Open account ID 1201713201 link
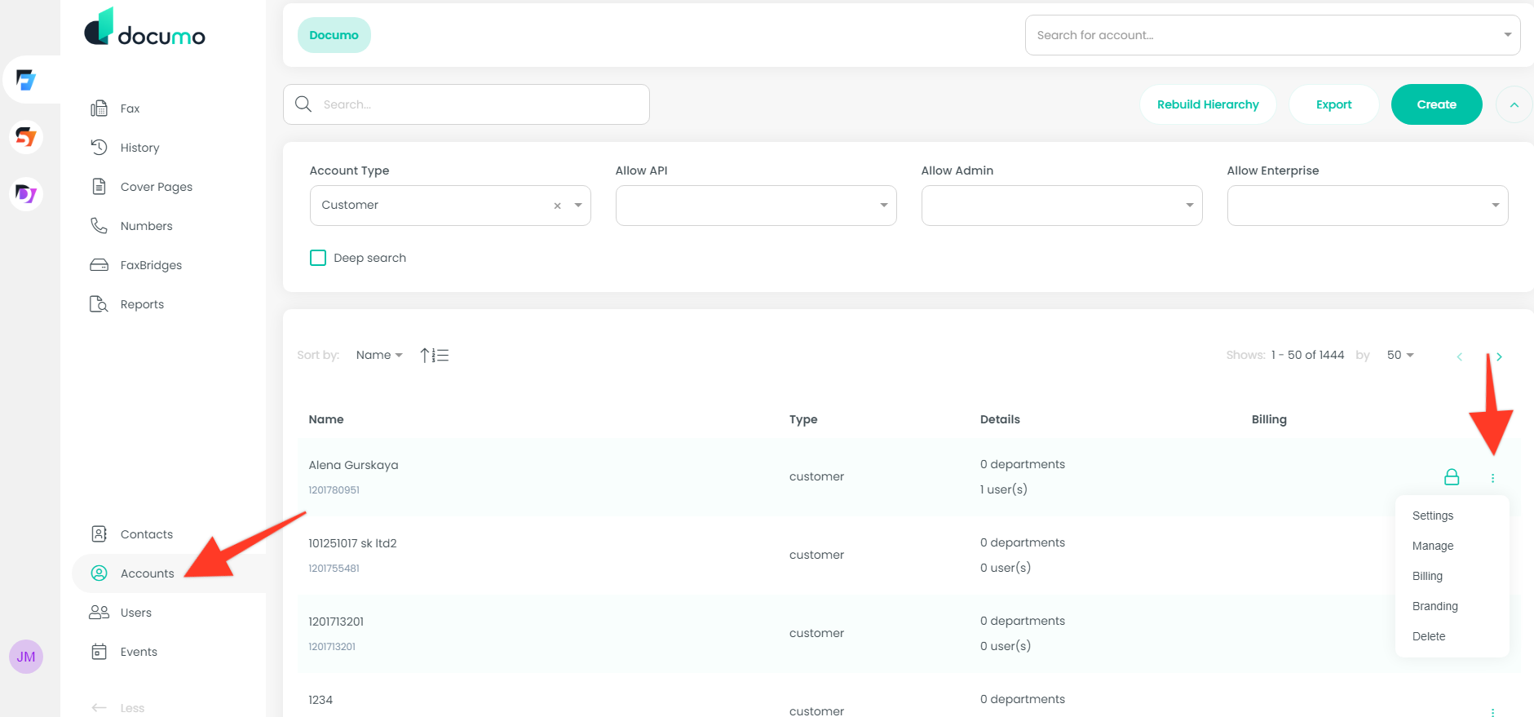The image size is (1534, 717). (x=332, y=647)
